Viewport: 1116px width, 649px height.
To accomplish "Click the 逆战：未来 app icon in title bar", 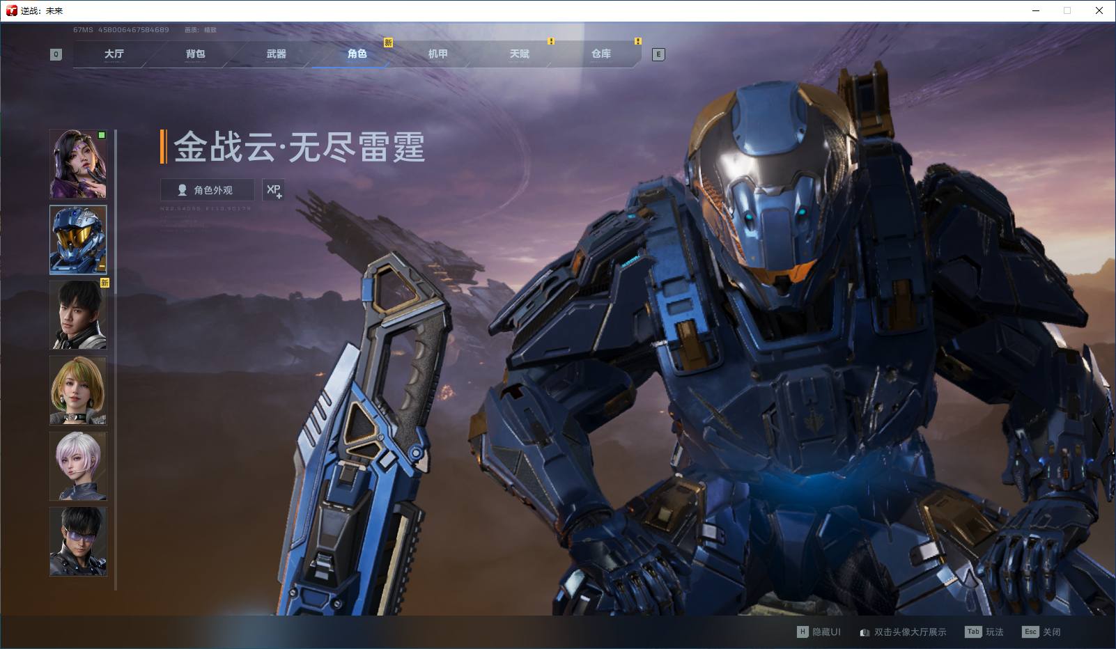I will [11, 10].
